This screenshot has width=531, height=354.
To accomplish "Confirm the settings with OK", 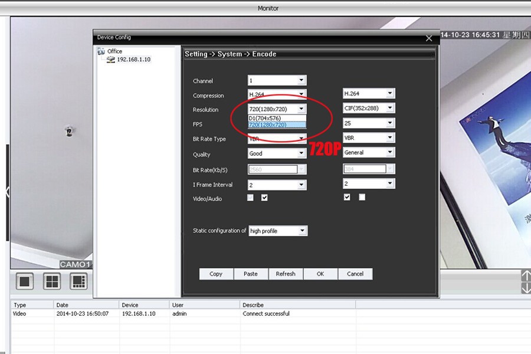I will pos(320,274).
